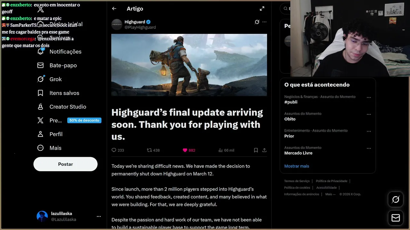Open more options for Mercado Livre trend
410x230 pixels.
point(369,148)
